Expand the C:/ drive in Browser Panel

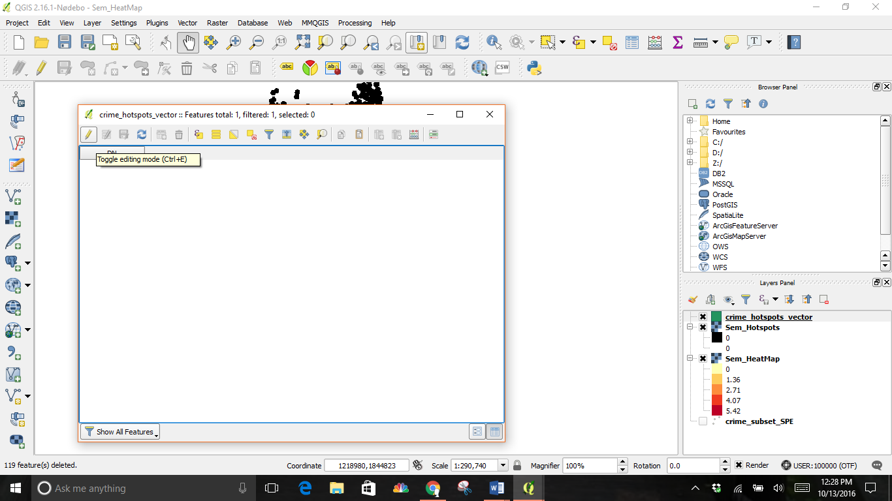click(x=690, y=142)
